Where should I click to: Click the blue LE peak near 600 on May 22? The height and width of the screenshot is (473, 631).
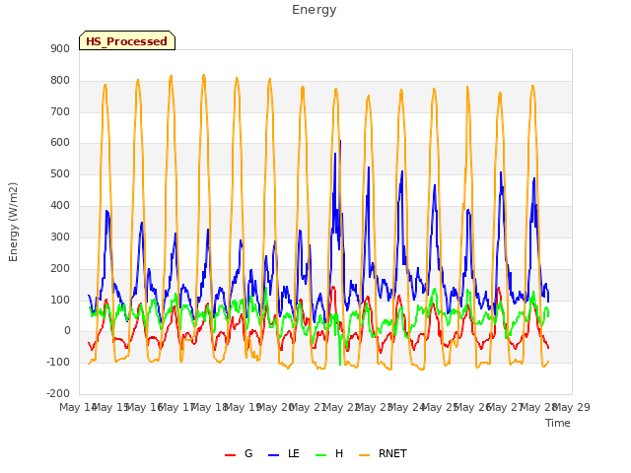click(340, 141)
